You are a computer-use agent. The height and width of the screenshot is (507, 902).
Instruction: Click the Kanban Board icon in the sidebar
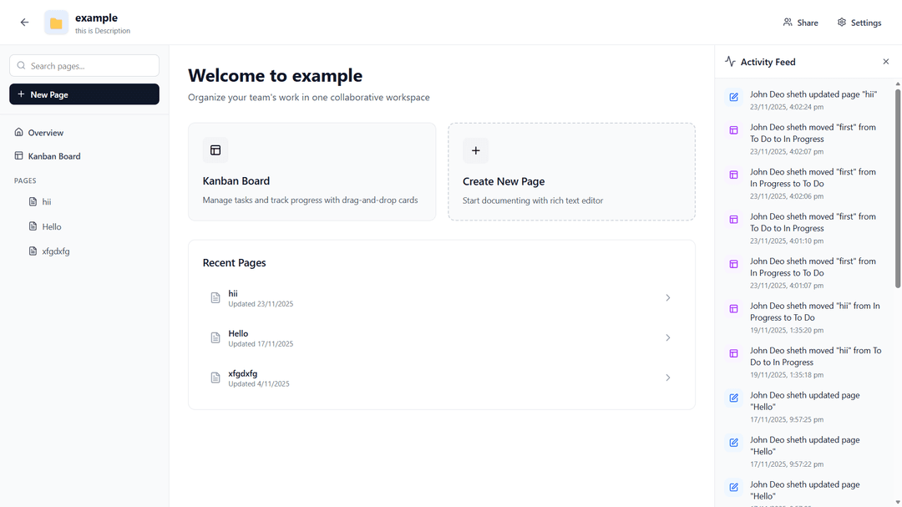[x=20, y=156]
